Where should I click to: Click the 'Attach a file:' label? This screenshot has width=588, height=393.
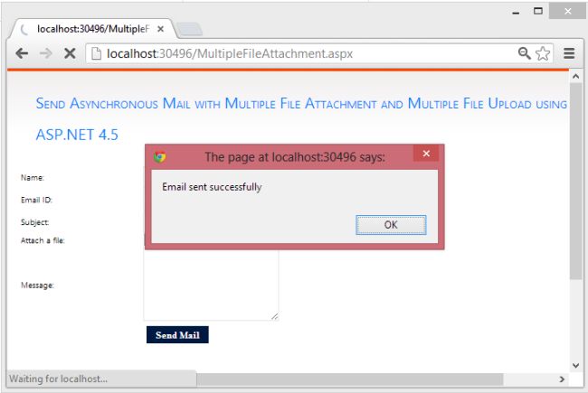[43, 240]
